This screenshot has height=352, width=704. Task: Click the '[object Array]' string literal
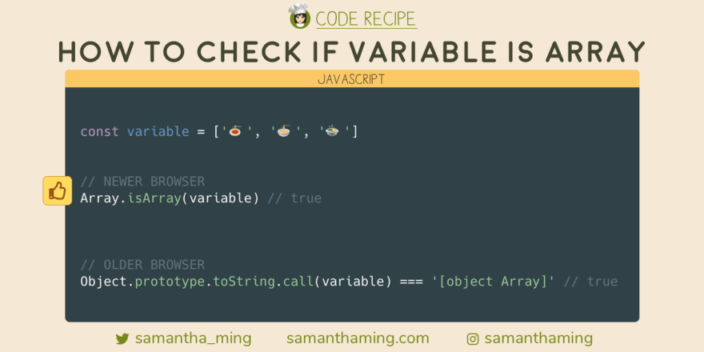pyautogui.click(x=494, y=282)
